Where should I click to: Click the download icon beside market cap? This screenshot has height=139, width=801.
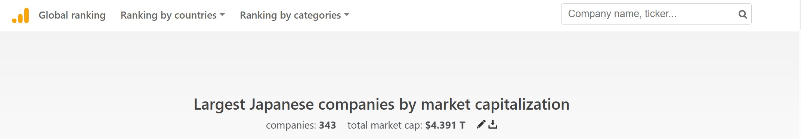(493, 125)
